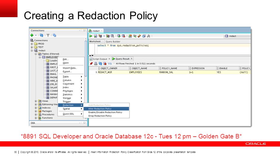This screenshot has width=280, height=157.
Task: Choose Open from the context menu
Action: pos(71,63)
